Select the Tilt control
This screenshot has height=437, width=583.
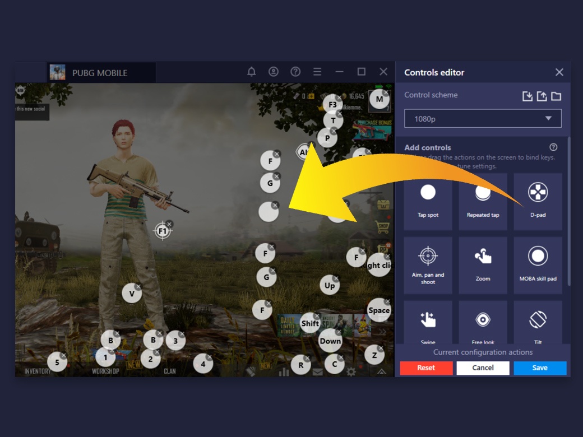[x=538, y=323]
